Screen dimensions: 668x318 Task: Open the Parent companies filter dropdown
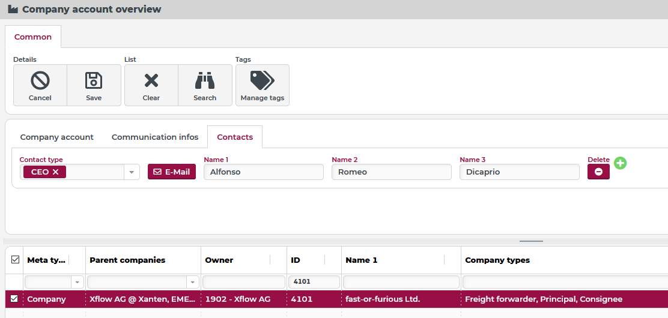(x=192, y=282)
